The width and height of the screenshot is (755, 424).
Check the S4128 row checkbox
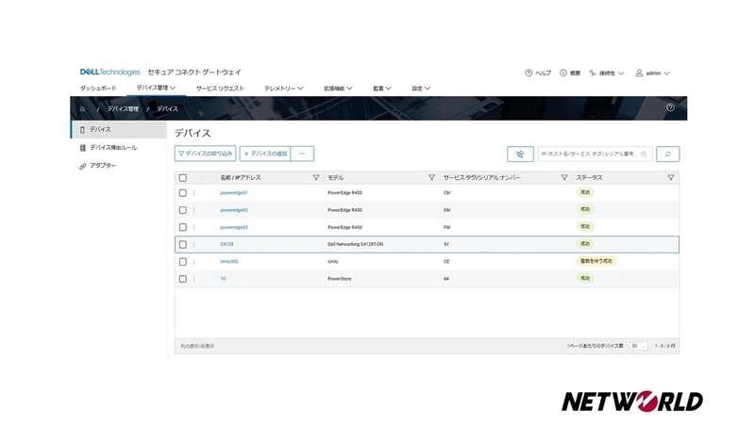click(x=183, y=244)
